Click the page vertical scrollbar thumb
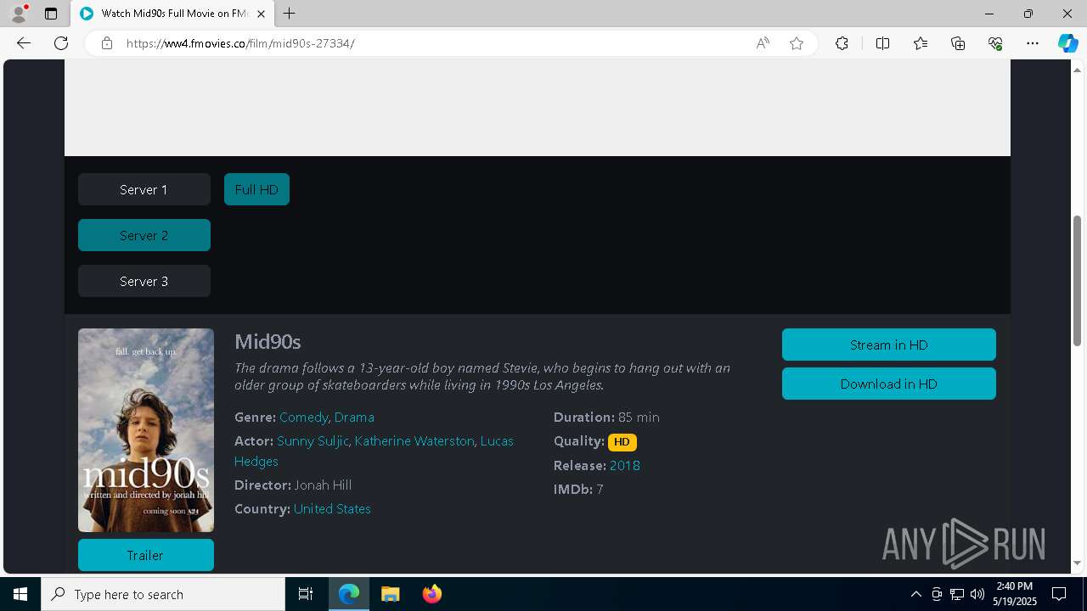Viewport: 1087px width, 611px height. 1077,281
